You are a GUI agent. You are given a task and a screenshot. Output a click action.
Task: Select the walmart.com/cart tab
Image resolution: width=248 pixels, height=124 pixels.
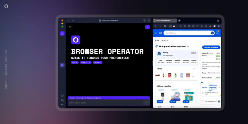click(165, 21)
